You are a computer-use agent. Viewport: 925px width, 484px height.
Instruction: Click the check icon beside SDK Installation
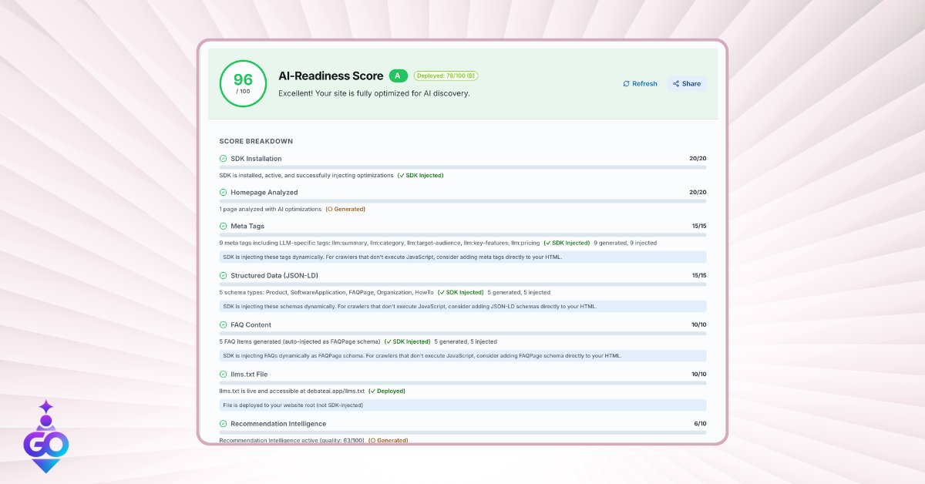223,159
